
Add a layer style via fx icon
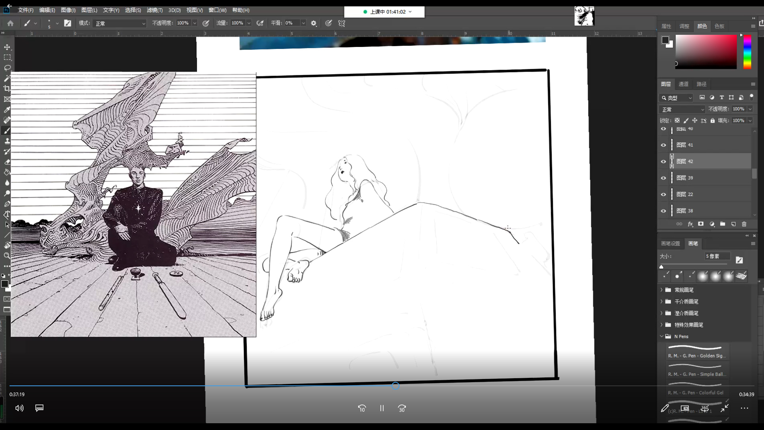[690, 224]
